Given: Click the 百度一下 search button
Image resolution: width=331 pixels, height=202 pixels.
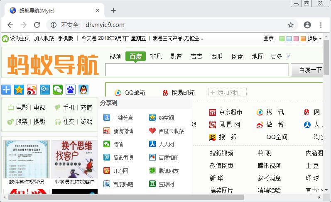Looking at the screenshot, I should pos(307,70).
